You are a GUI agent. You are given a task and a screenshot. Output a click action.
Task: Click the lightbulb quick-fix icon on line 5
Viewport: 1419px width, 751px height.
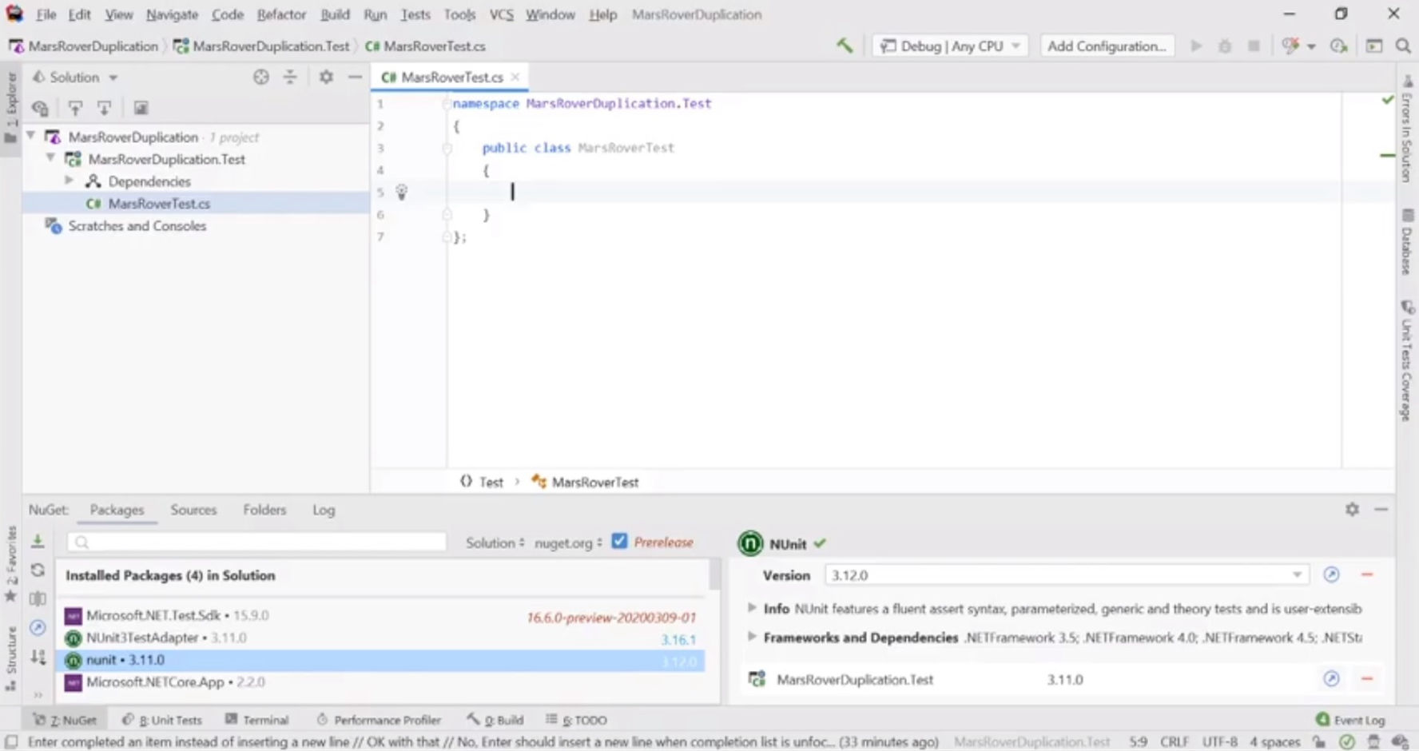click(x=401, y=192)
